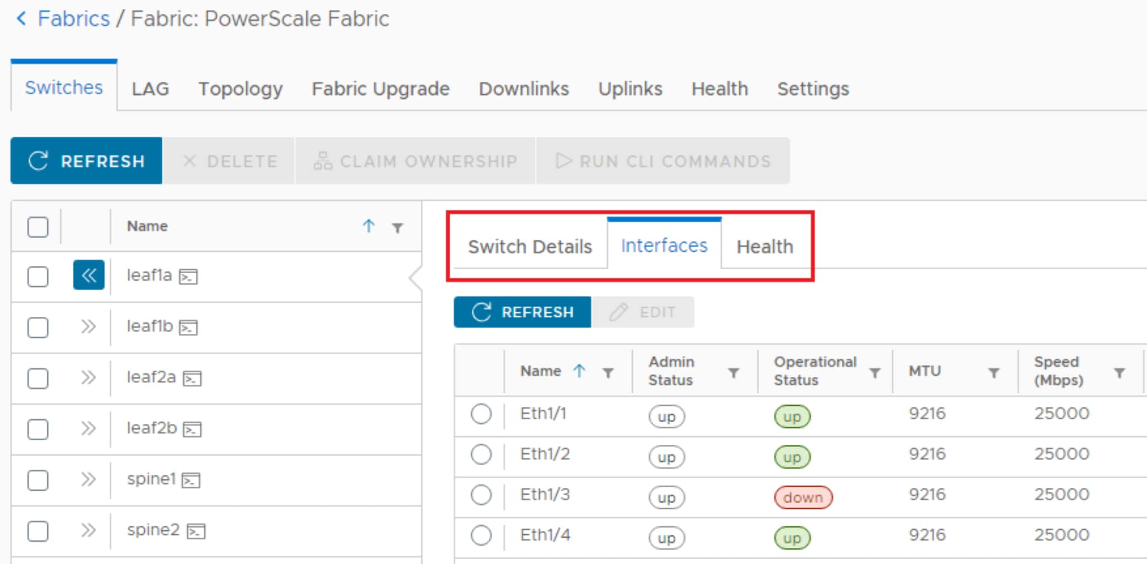Filter the Speed (Mbps) column
This screenshot has height=564, width=1147.
coord(1119,373)
